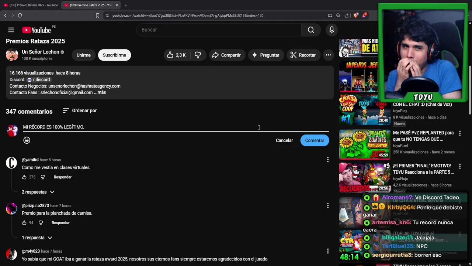
Task: Open Ordenar por sort dropdown
Action: coord(80,110)
